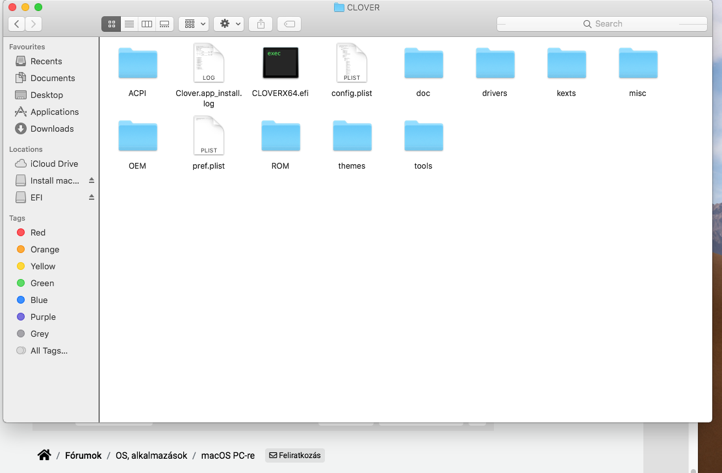722x473 pixels.
Task: Switch to icon view
Action: tap(111, 24)
